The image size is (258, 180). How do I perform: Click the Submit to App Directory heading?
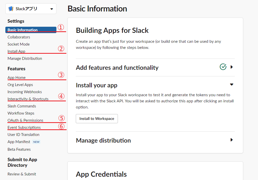(22, 162)
